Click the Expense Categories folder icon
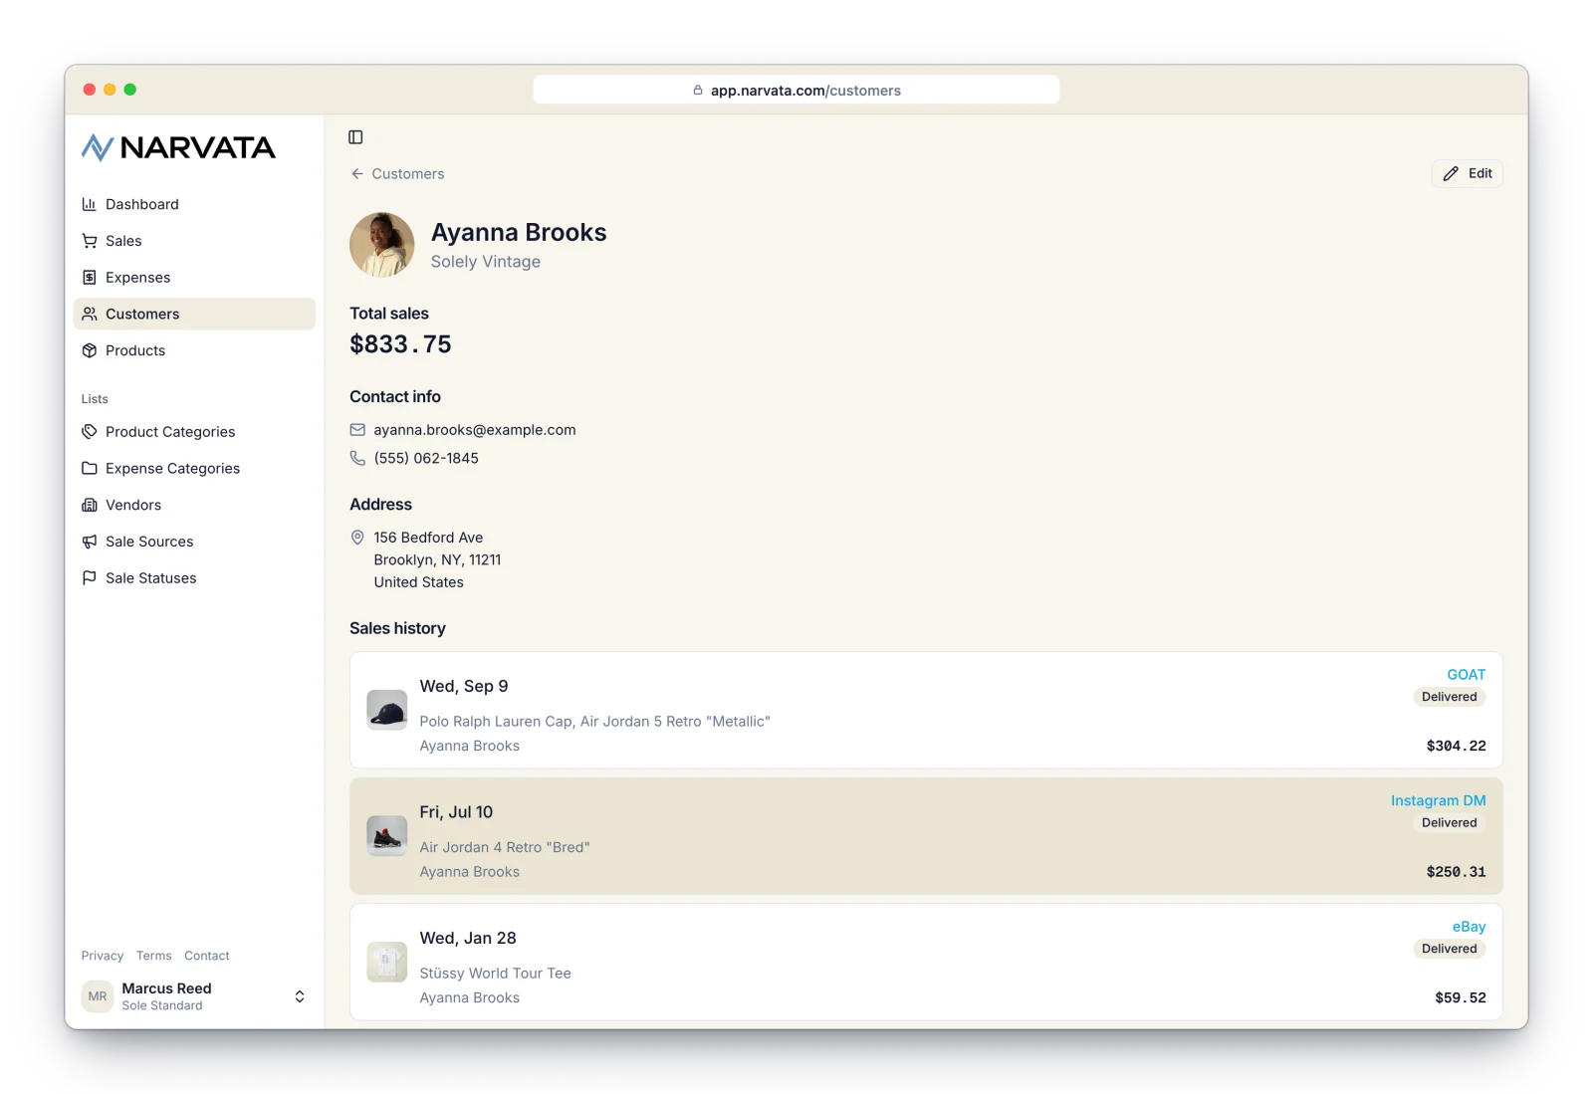This screenshot has height=1094, width=1593. pyautogui.click(x=90, y=468)
